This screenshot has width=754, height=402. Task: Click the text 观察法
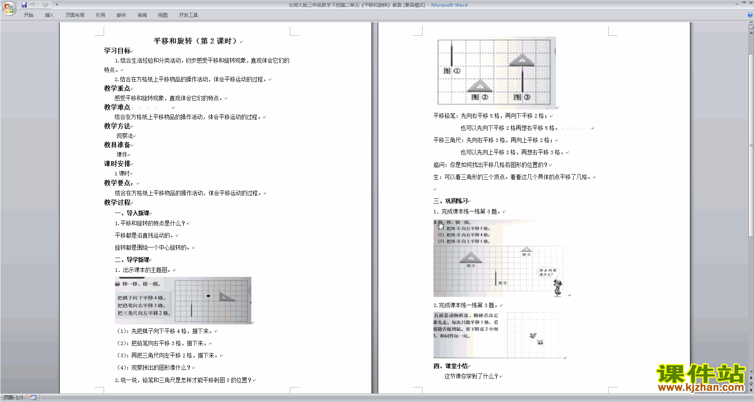pyautogui.click(x=124, y=136)
